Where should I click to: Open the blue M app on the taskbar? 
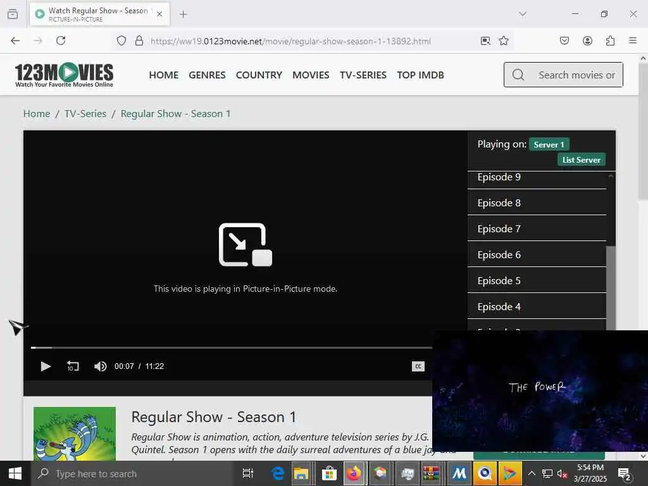coord(459,473)
